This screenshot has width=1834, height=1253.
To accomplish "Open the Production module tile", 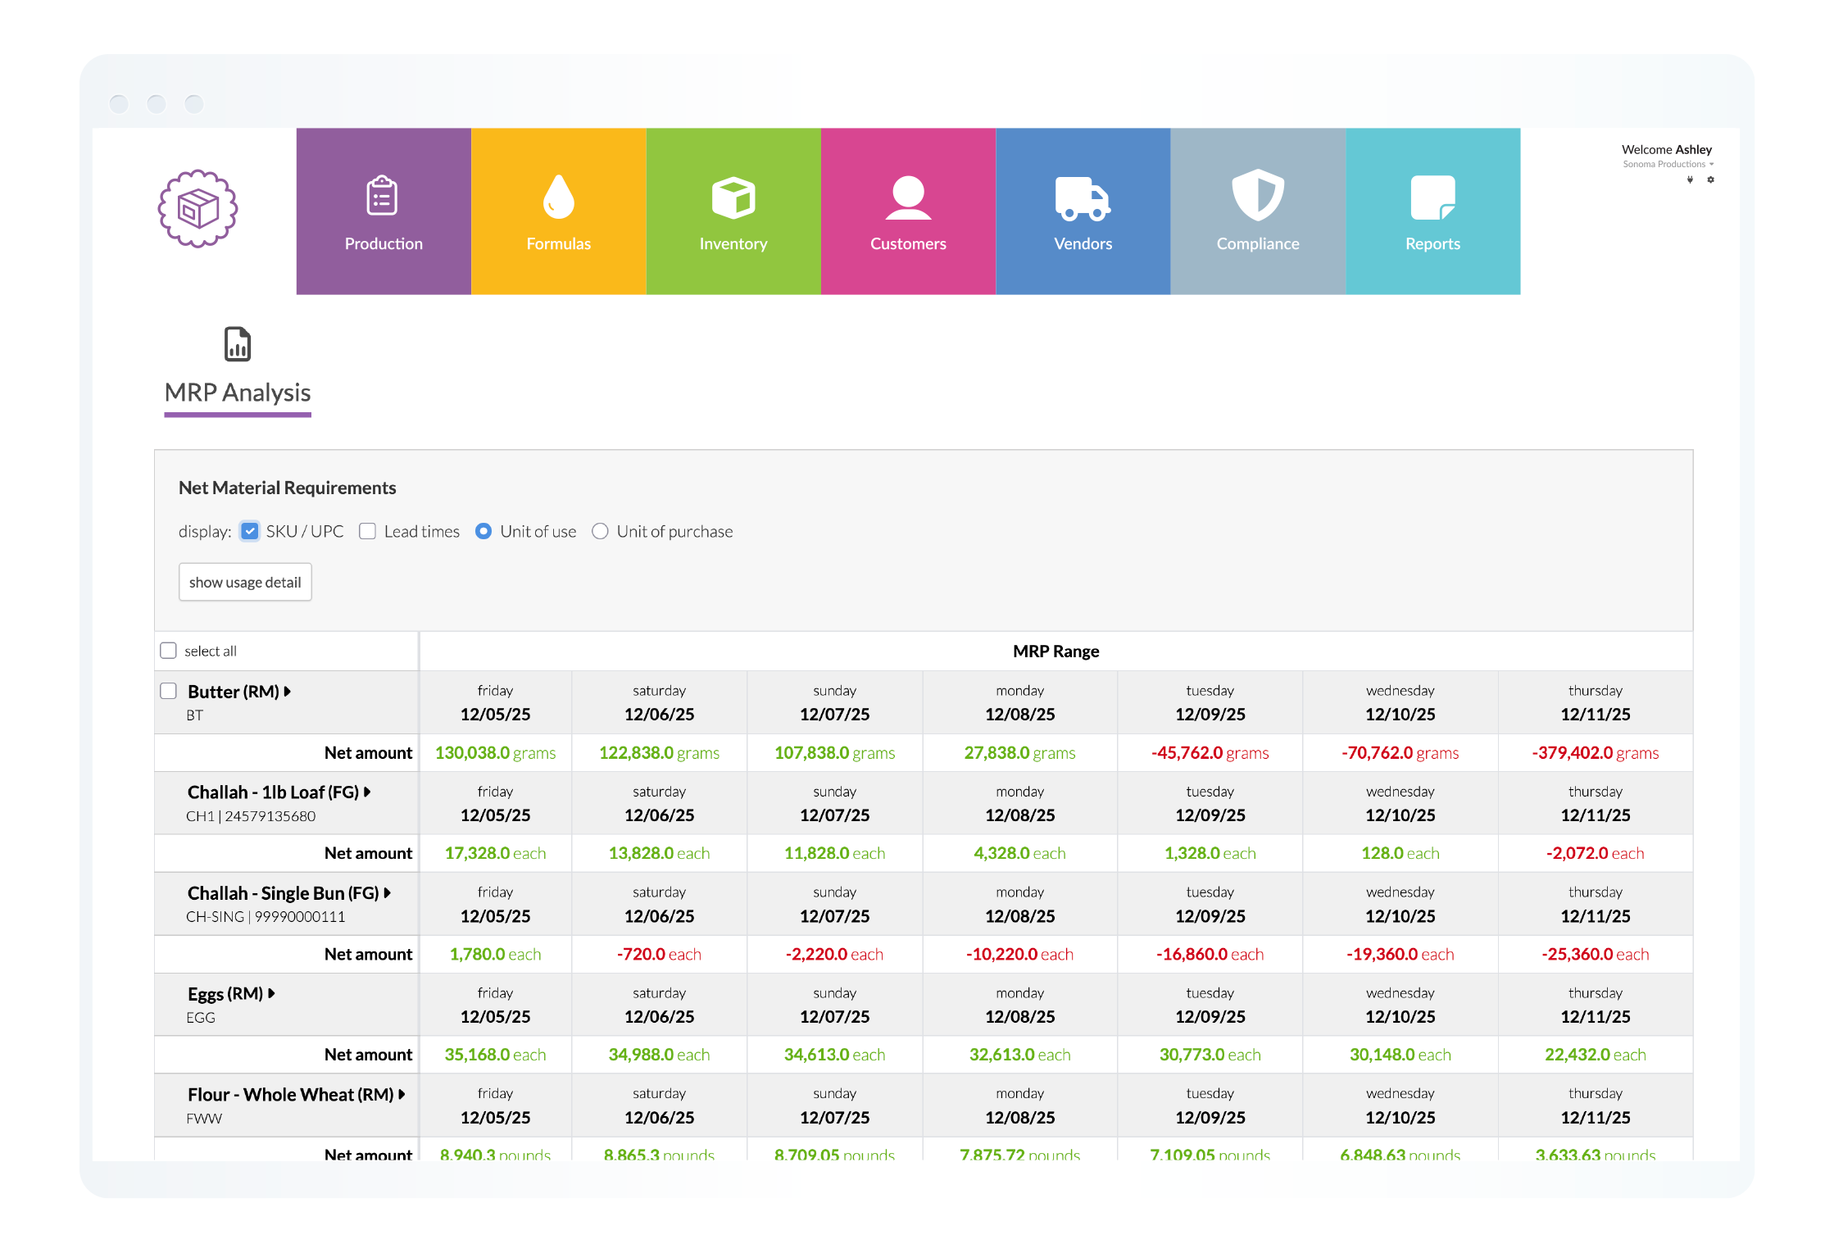I will tap(384, 211).
